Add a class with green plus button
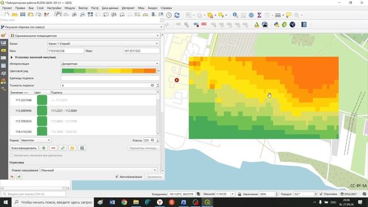Image resolution: width=368 pixels, height=207 pixels. tap(44, 148)
